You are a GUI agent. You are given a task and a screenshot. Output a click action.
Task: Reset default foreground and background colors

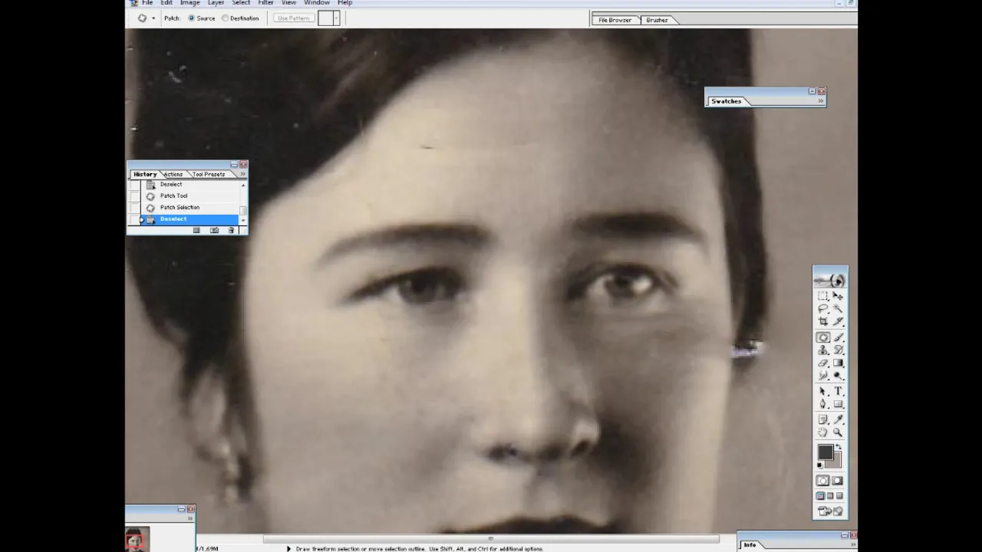[x=820, y=465]
